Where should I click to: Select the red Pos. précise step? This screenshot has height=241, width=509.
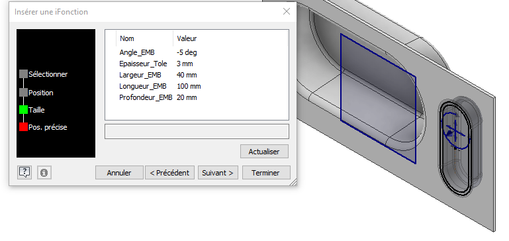[x=43, y=127]
